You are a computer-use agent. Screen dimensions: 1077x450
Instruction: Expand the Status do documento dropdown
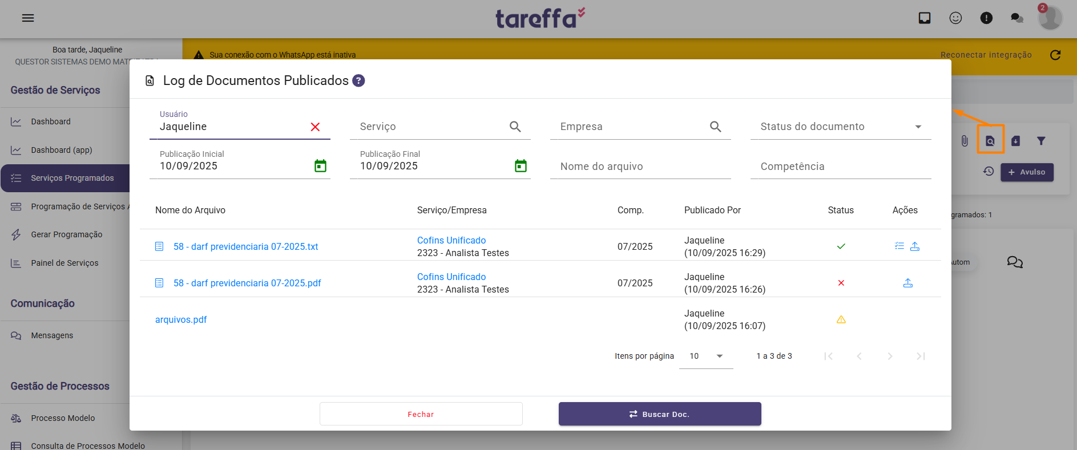[918, 127]
